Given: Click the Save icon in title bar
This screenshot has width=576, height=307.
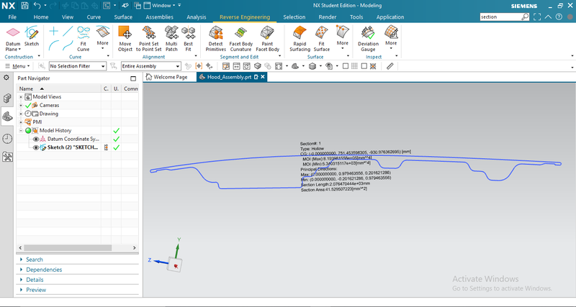Looking at the screenshot, I should pos(24,6).
